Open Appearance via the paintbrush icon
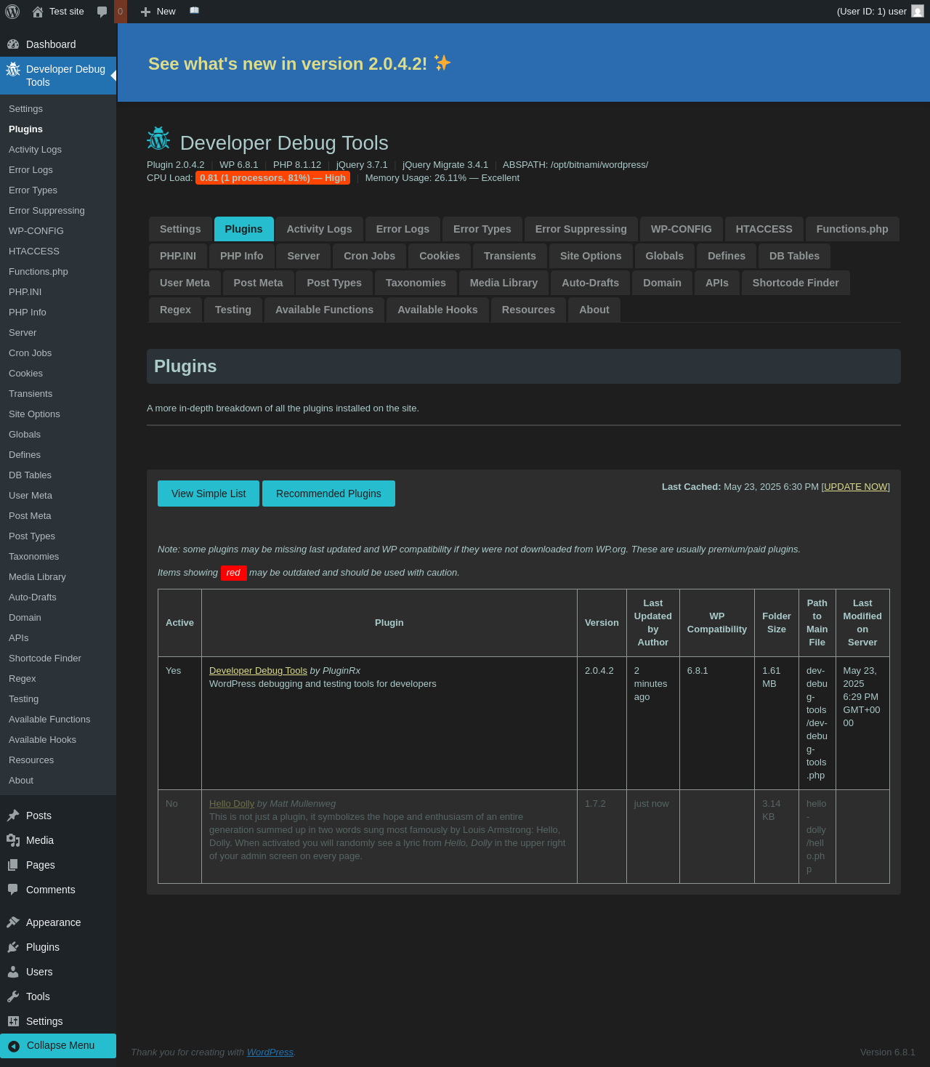This screenshot has height=1067, width=930. pos(13,922)
